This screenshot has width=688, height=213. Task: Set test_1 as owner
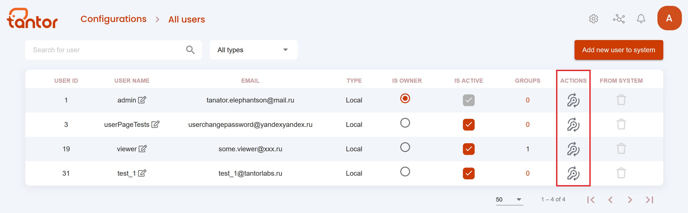(x=405, y=172)
